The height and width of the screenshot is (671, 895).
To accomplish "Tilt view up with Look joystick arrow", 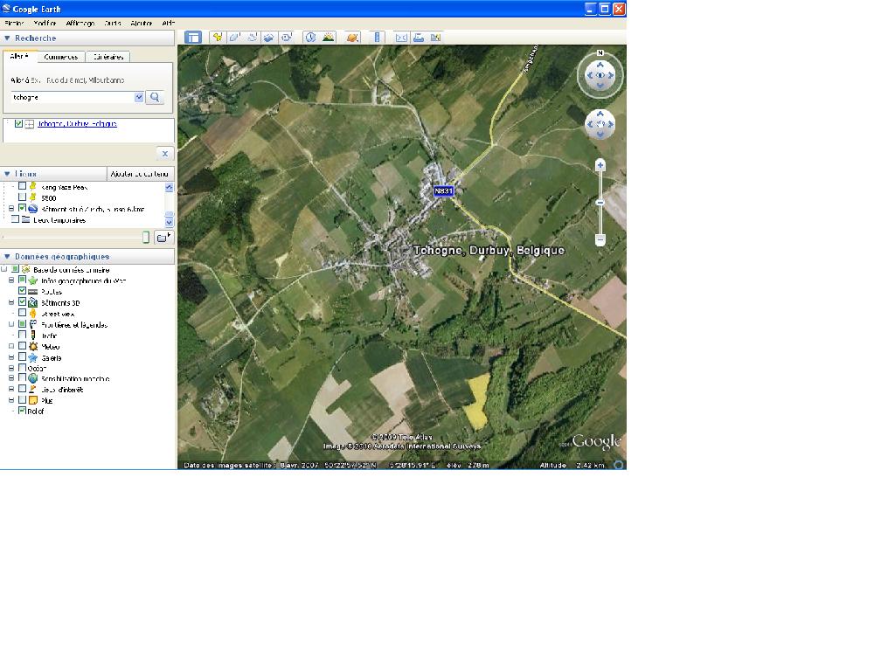I will (600, 65).
